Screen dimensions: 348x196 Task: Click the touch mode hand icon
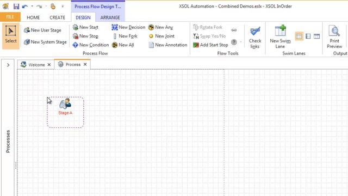point(53,7)
